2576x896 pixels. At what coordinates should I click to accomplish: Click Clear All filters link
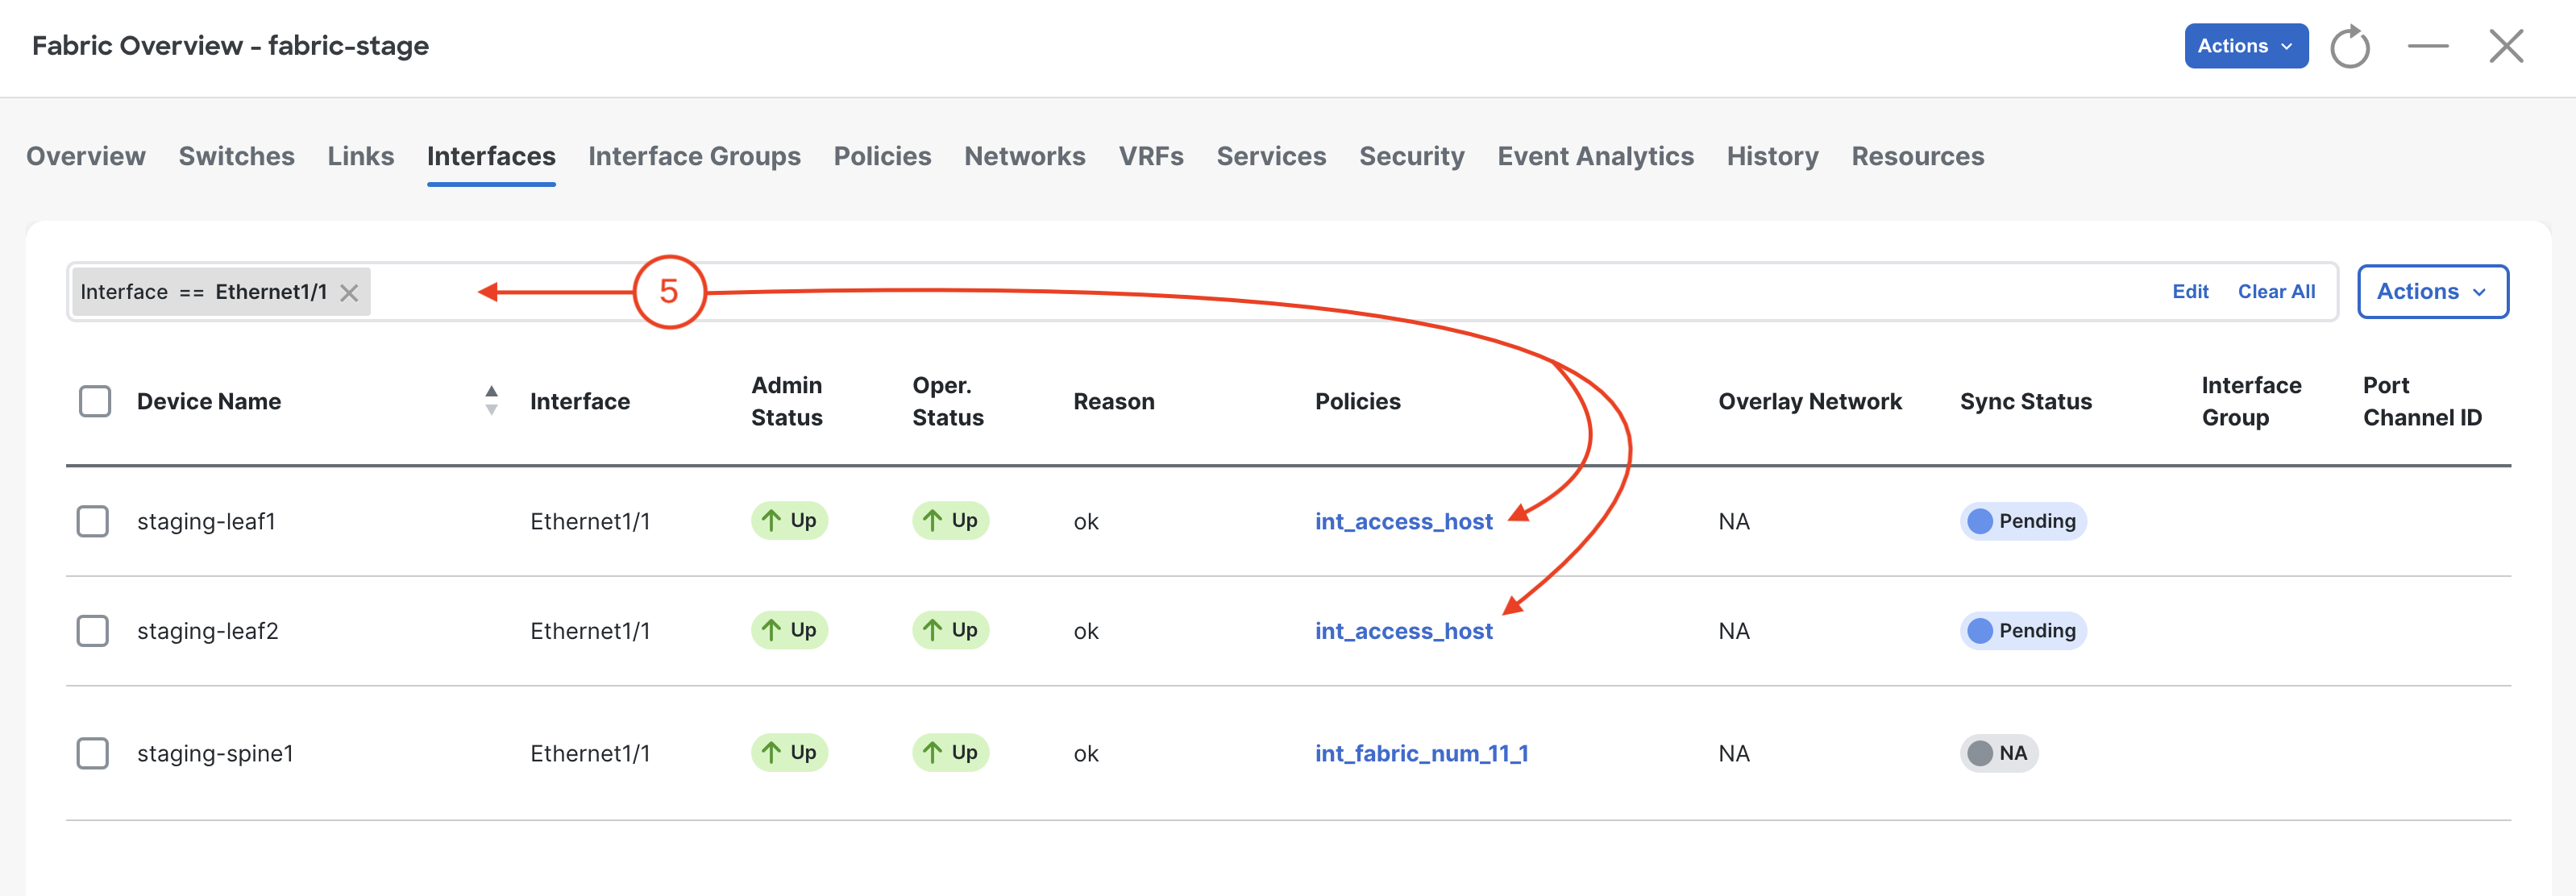coord(2276,292)
